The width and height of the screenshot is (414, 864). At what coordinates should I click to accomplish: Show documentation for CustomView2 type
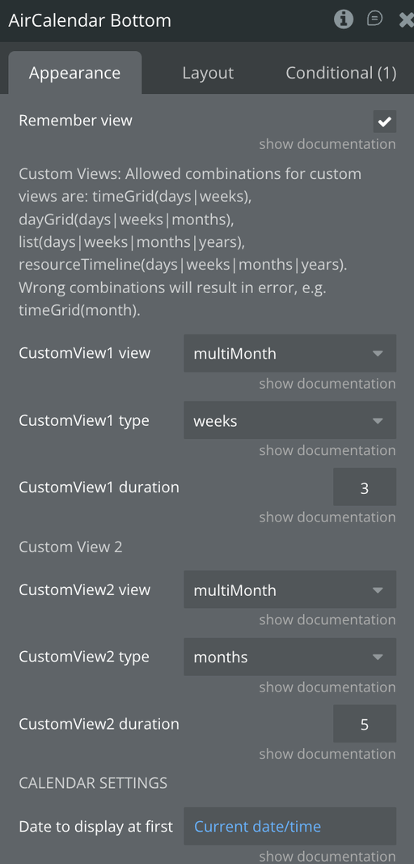[327, 687]
